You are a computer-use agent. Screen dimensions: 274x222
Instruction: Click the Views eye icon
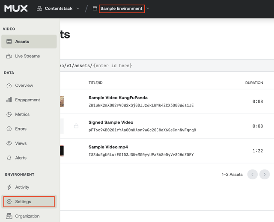[9, 143]
